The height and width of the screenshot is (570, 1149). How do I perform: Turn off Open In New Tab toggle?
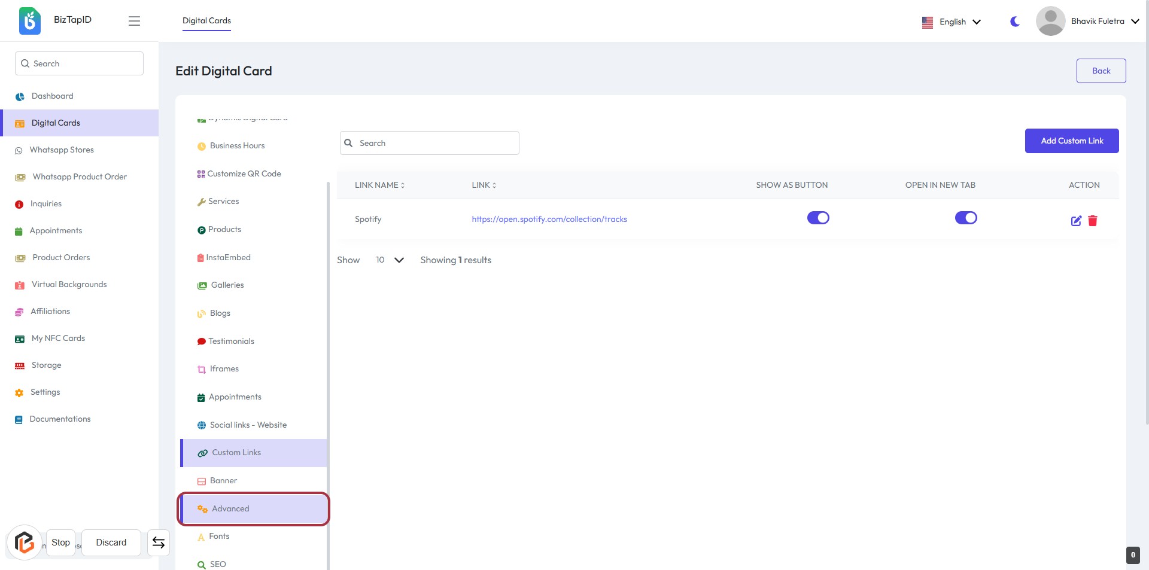click(x=966, y=218)
